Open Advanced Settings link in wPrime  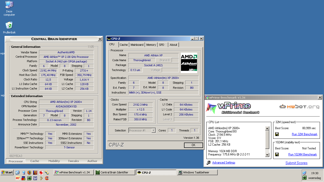pyautogui.click(x=224, y=163)
